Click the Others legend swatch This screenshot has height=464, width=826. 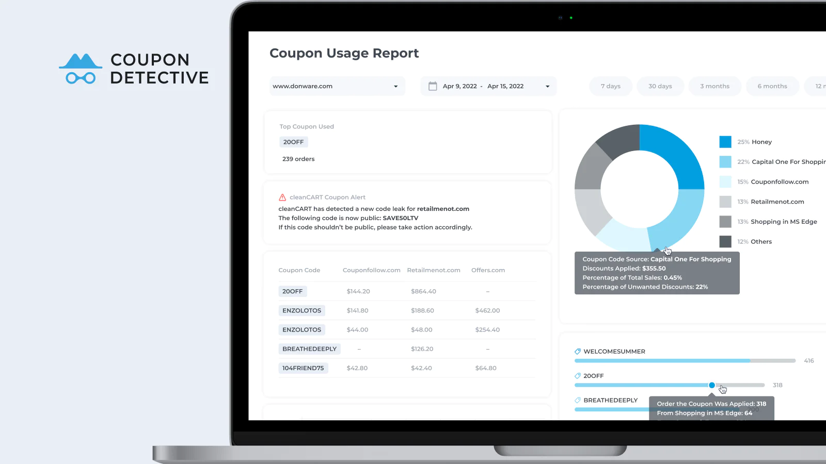(725, 242)
